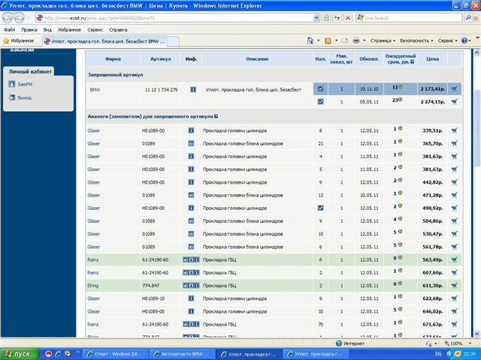The image size is (481, 360).
Task: Open the address bar dropdown arrow
Action: click(316, 18)
